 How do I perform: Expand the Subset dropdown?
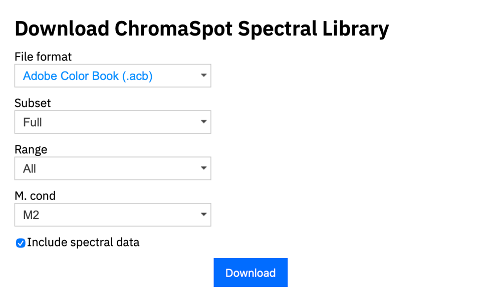coord(113,122)
